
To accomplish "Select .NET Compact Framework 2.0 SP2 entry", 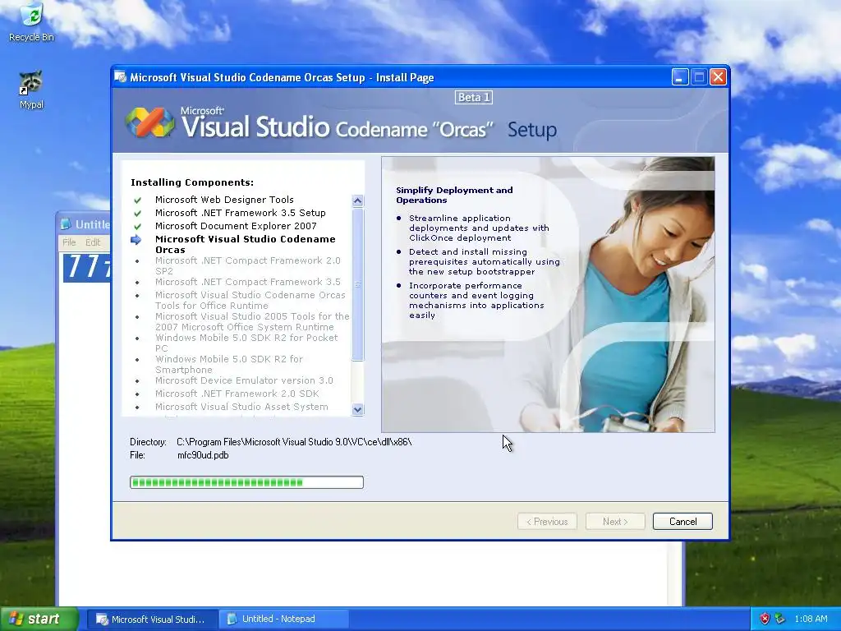I will 248,265.
